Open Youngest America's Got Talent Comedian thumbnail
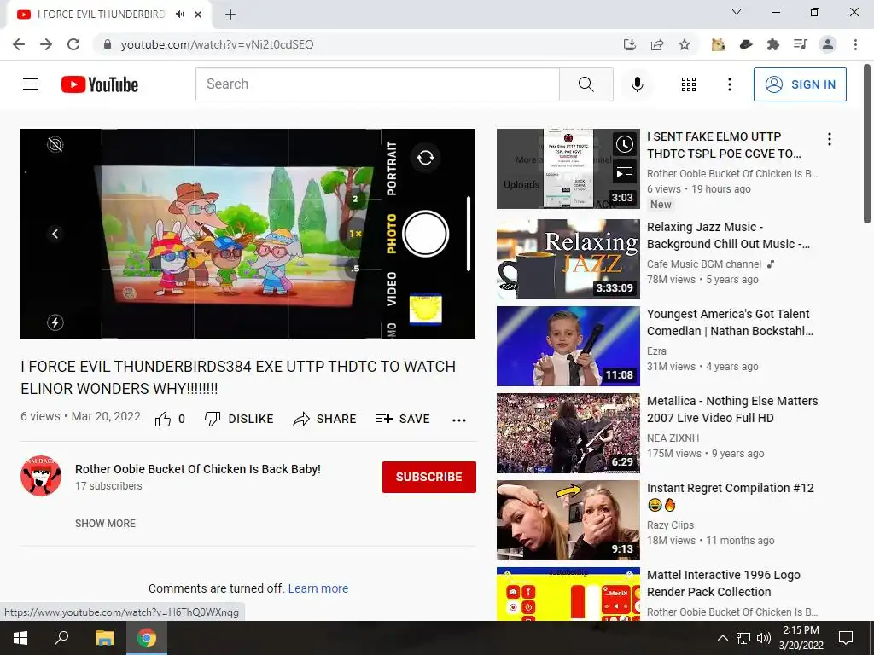This screenshot has width=874, height=655. [568, 346]
